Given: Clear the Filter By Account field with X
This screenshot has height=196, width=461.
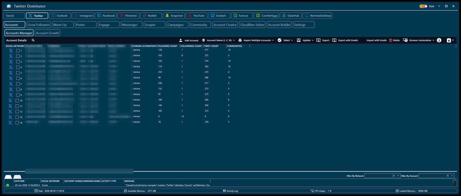Looking at the screenshot, I should [448, 176].
